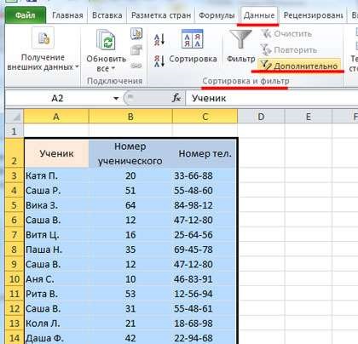358x344 pixels.
Task: Click the cell with value 35
Action: point(130,249)
